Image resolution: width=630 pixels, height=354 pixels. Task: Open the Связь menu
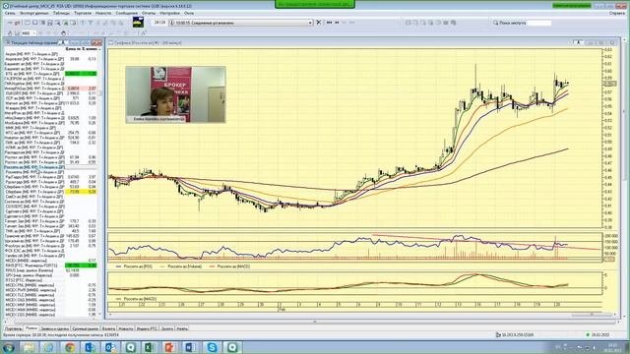click(x=10, y=13)
